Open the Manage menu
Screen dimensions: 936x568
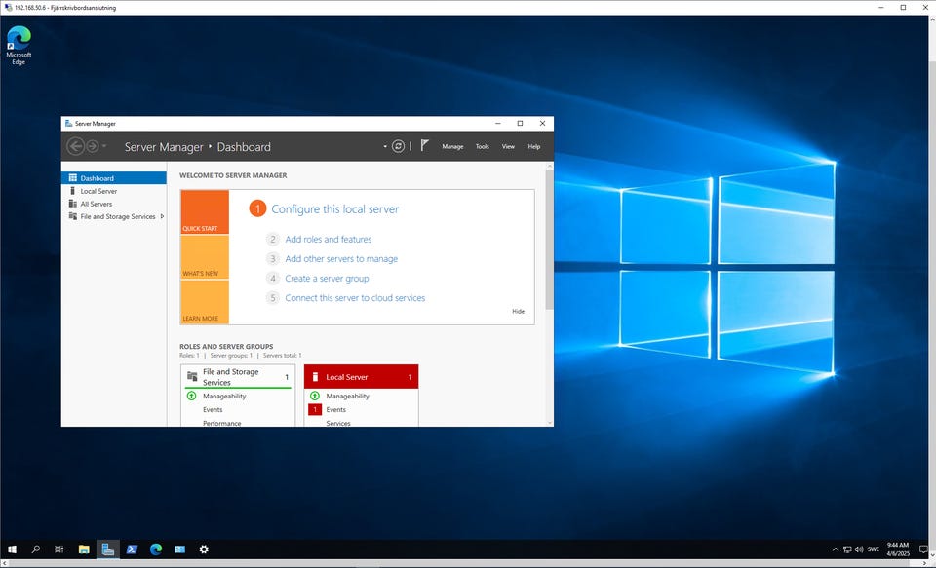point(452,147)
